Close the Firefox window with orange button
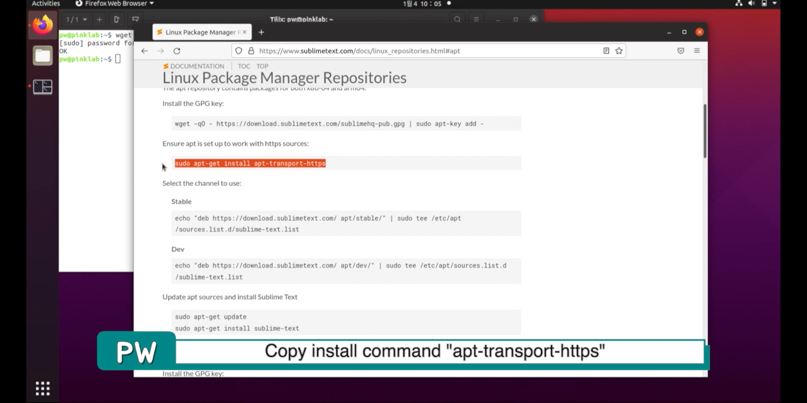 click(699, 32)
